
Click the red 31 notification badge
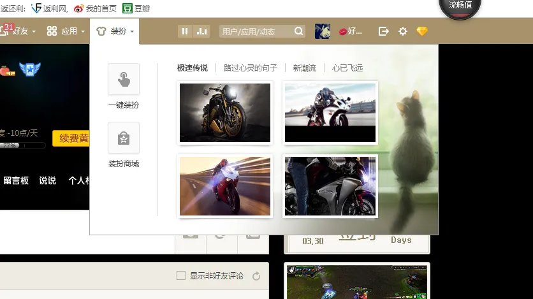pyautogui.click(x=9, y=27)
